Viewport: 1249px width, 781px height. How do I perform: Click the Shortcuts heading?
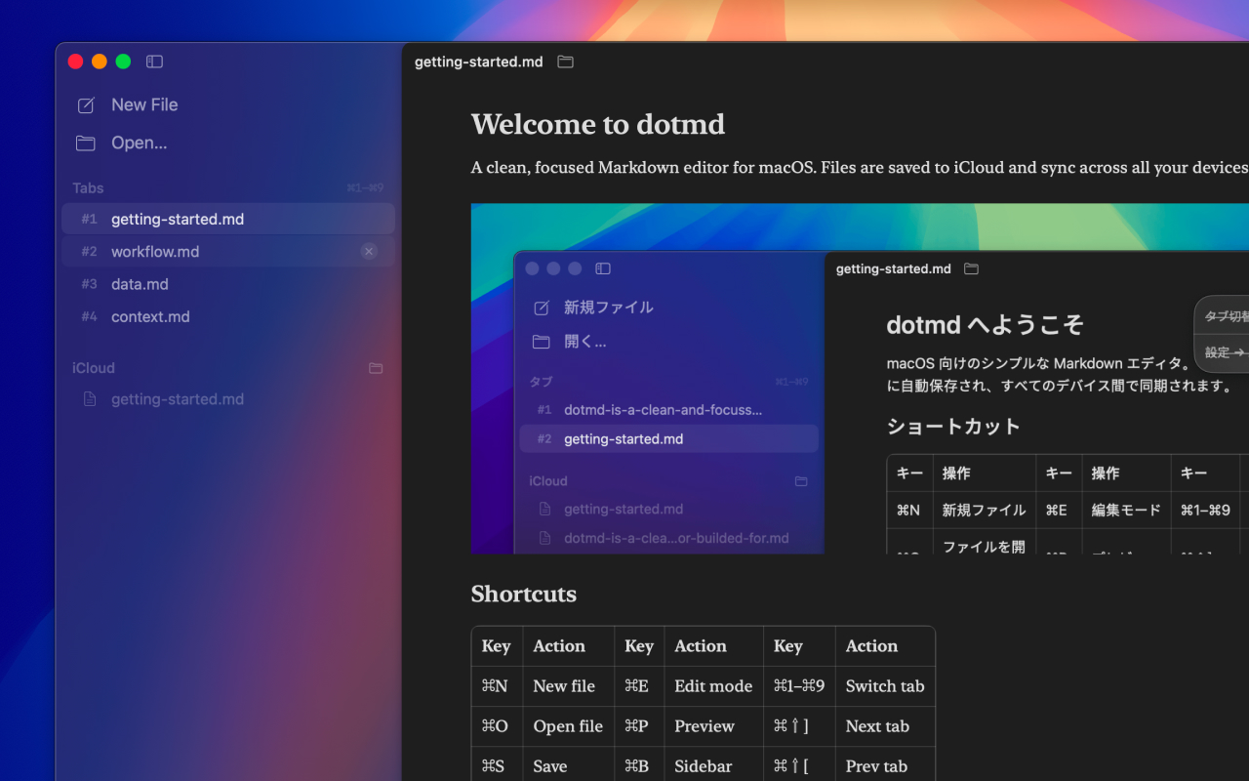pyautogui.click(x=524, y=594)
